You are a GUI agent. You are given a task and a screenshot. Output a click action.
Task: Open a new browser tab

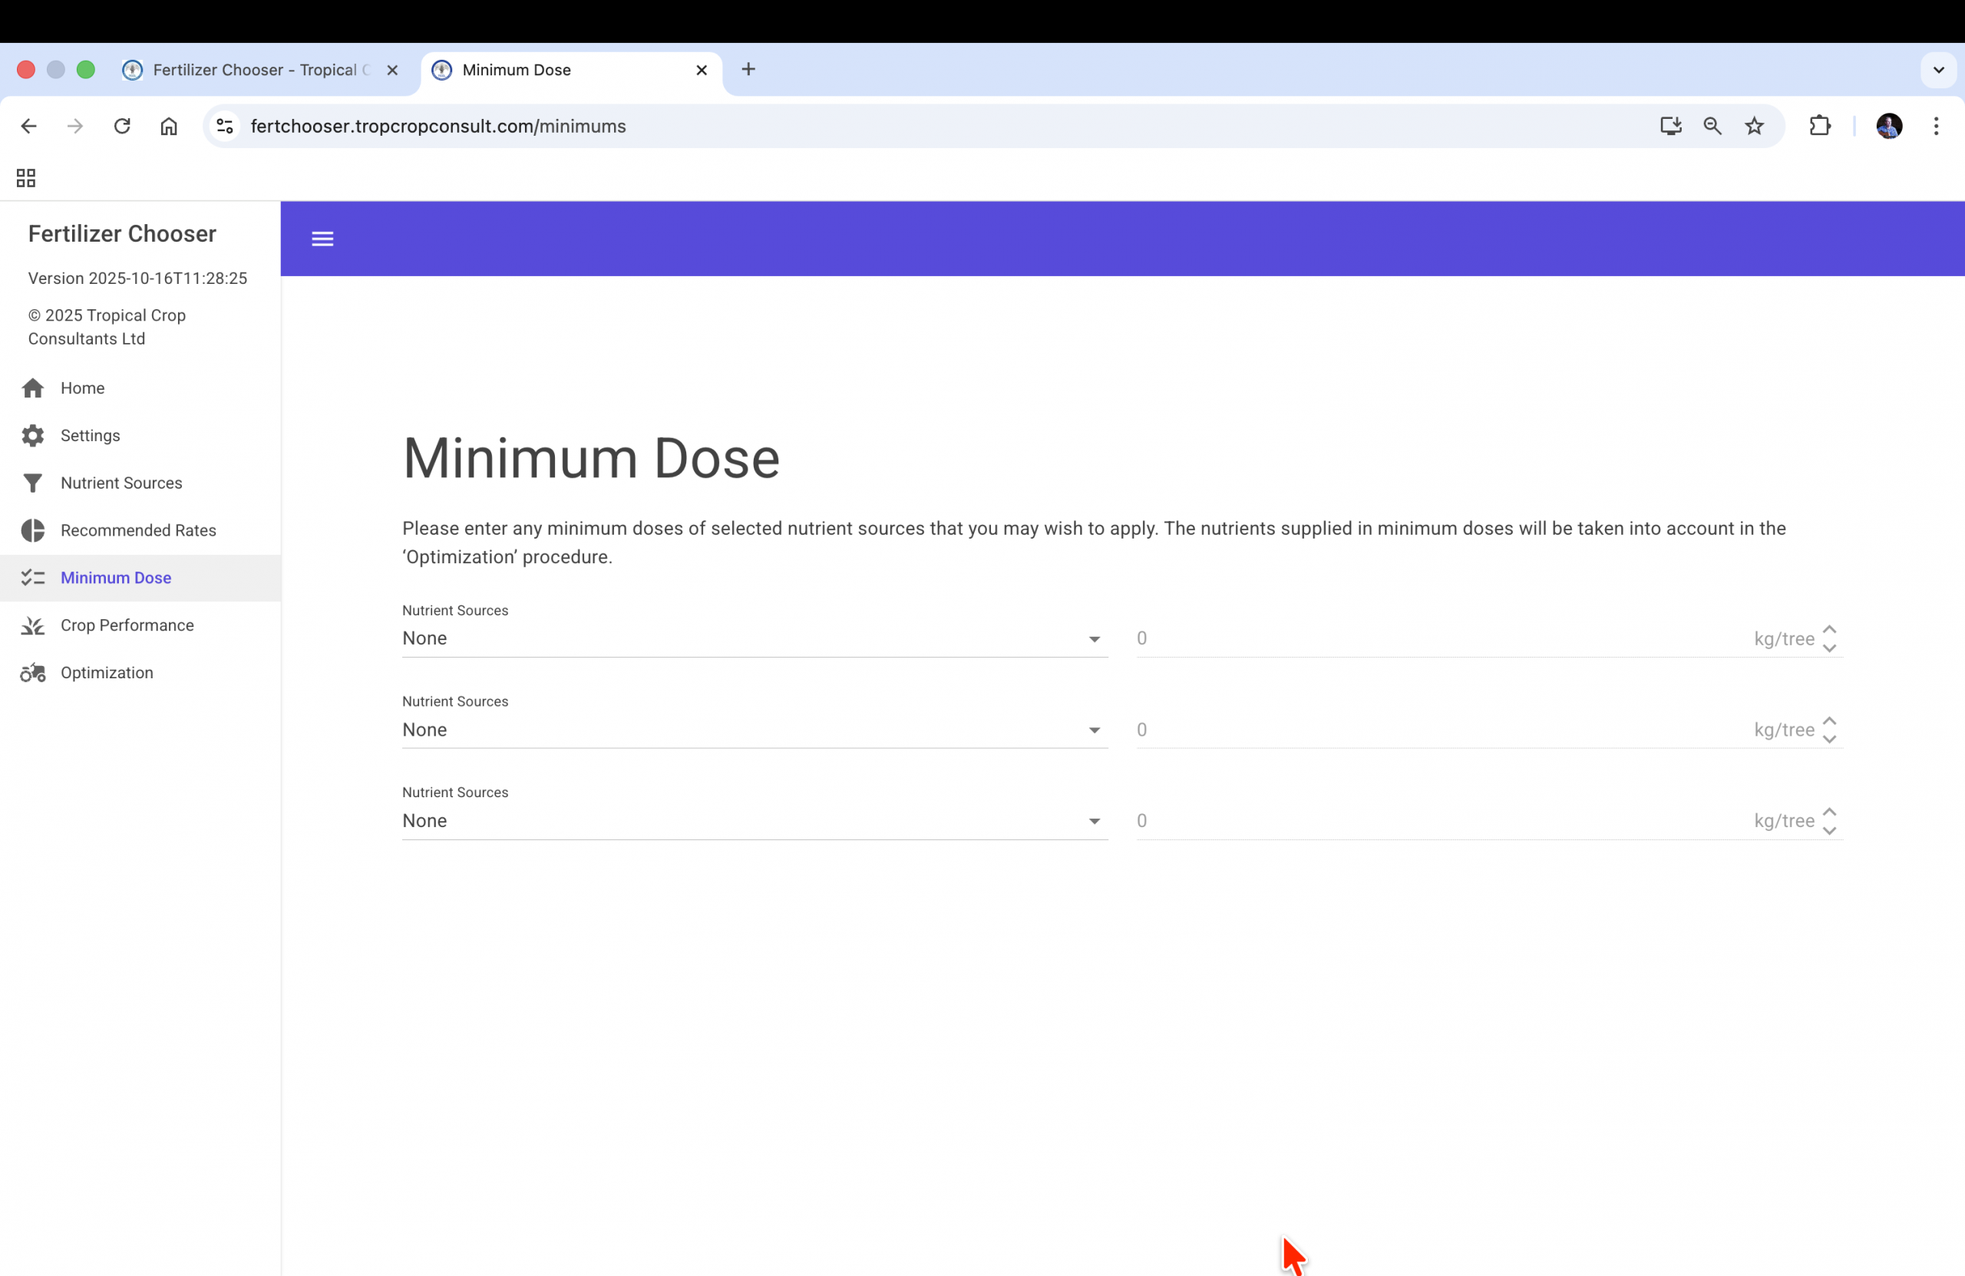click(748, 69)
